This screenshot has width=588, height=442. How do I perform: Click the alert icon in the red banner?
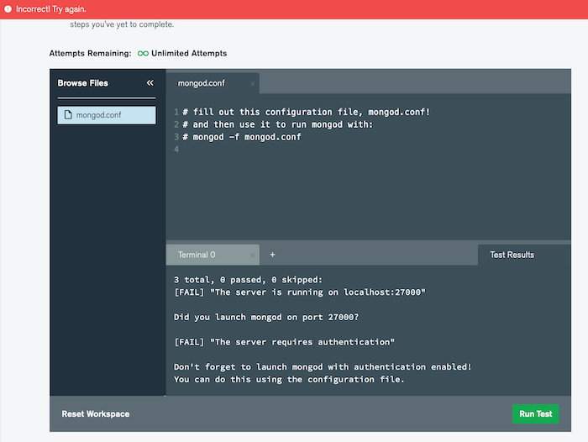click(8, 9)
